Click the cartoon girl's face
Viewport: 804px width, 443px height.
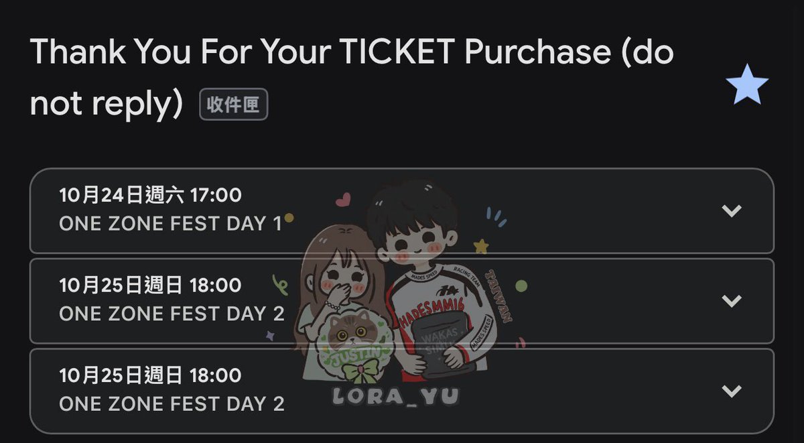(x=343, y=275)
